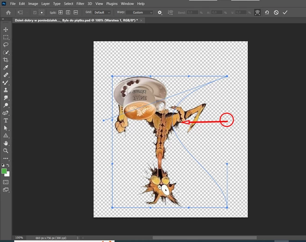Select the Zoom tool

[x=6, y=151]
